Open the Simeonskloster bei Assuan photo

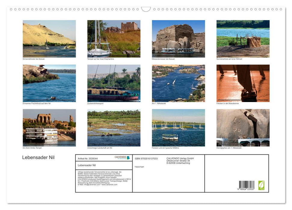[49, 38]
